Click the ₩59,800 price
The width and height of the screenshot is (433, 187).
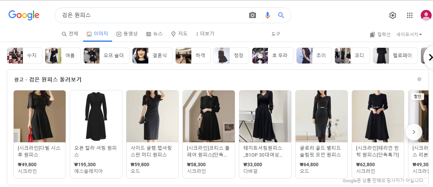pos(140,164)
